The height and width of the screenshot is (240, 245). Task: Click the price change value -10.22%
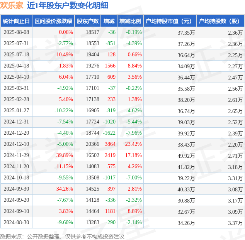pyautogui.click(x=64, y=110)
